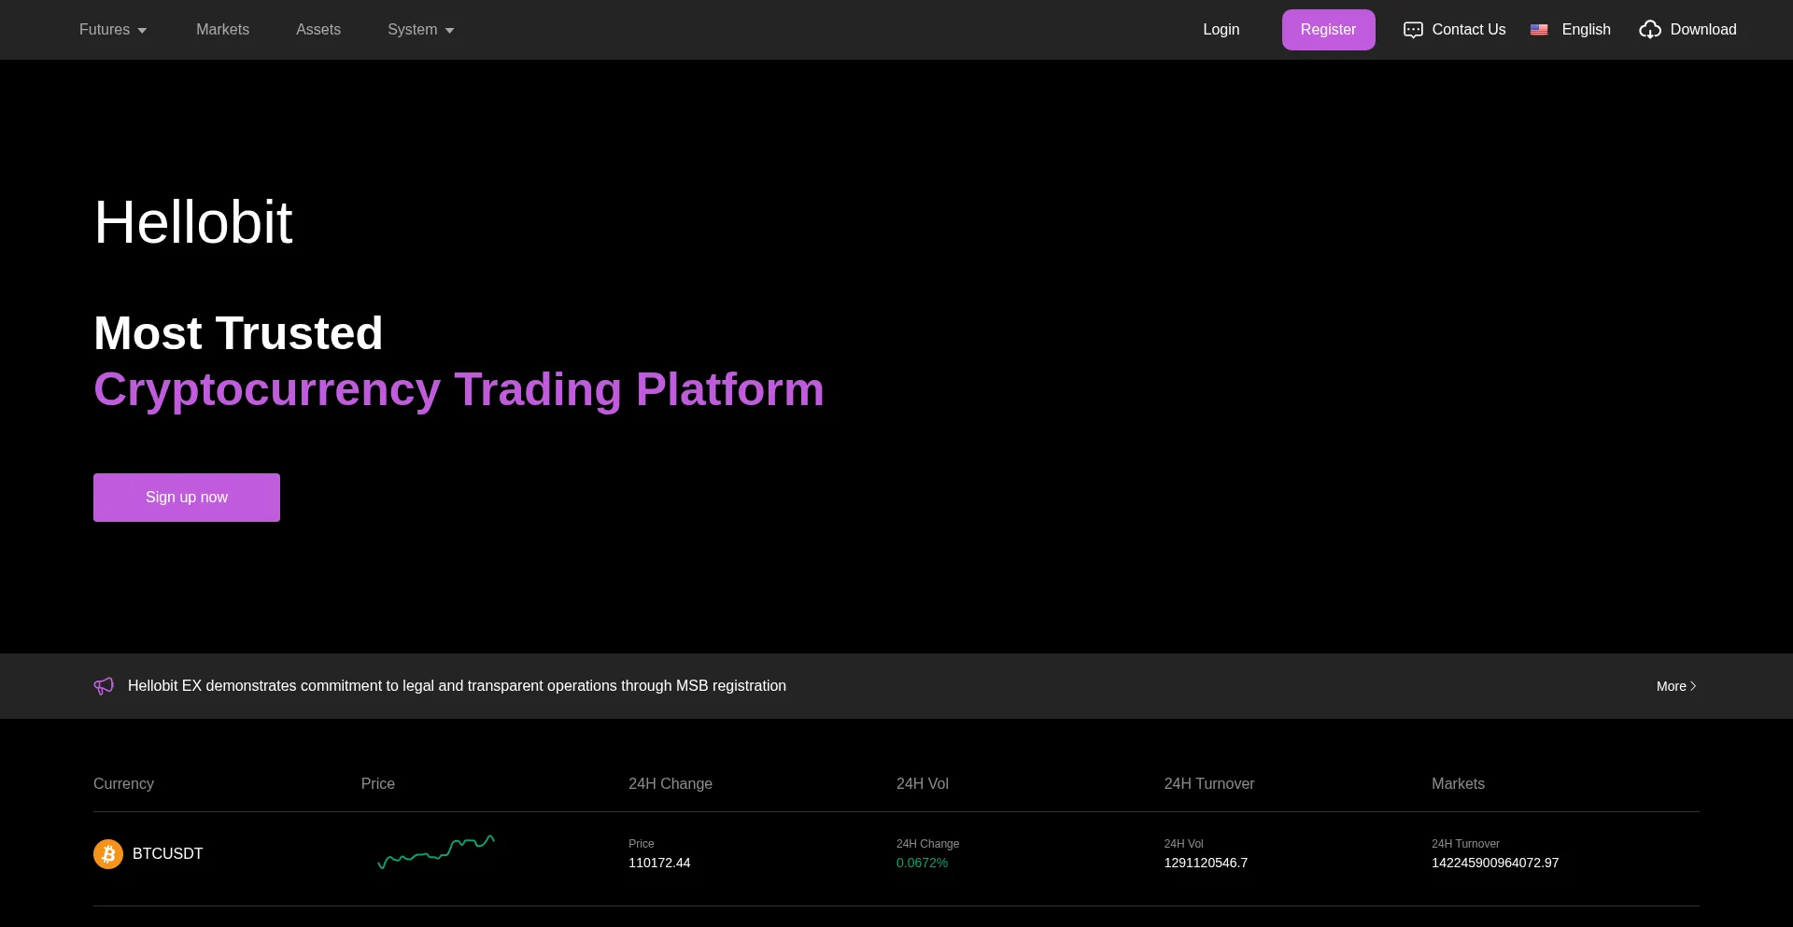Click the More chevron arrow

[x=1693, y=686]
